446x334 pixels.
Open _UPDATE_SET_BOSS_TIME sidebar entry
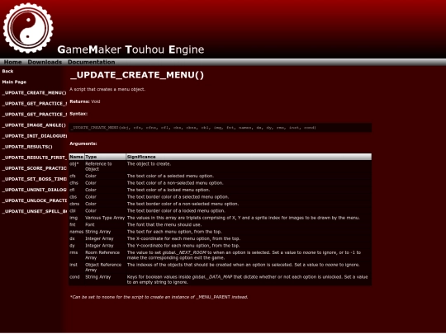tap(35, 179)
